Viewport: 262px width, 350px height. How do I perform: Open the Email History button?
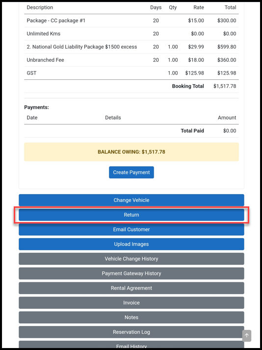[131, 345]
